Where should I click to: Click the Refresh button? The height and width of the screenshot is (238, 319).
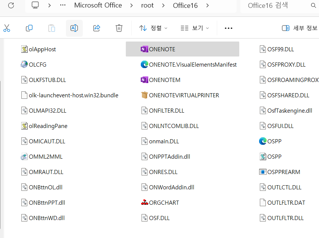11,6
